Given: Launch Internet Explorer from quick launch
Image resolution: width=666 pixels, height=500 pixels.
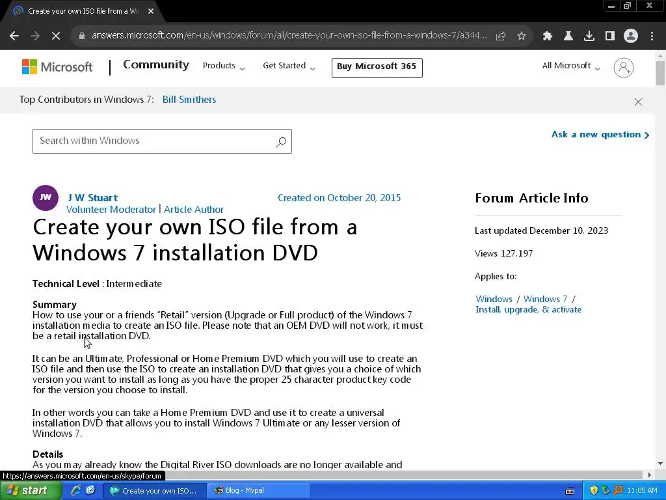Looking at the screenshot, I should [77, 490].
